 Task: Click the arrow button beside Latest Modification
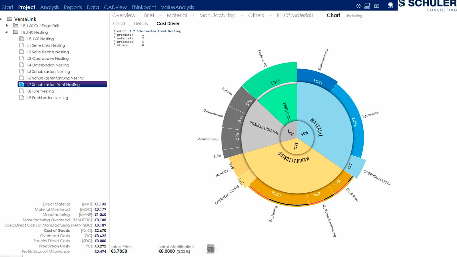pos(211,248)
